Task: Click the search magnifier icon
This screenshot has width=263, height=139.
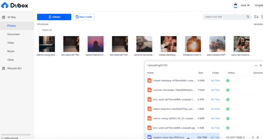Action: (248, 17)
